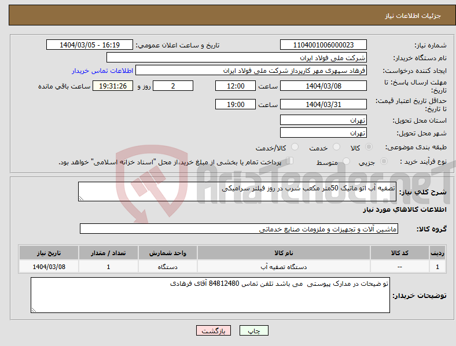The width and height of the screenshot is (456, 346).
Task: Click the table cell دستگاه تصفیه آب
Action: point(284,267)
